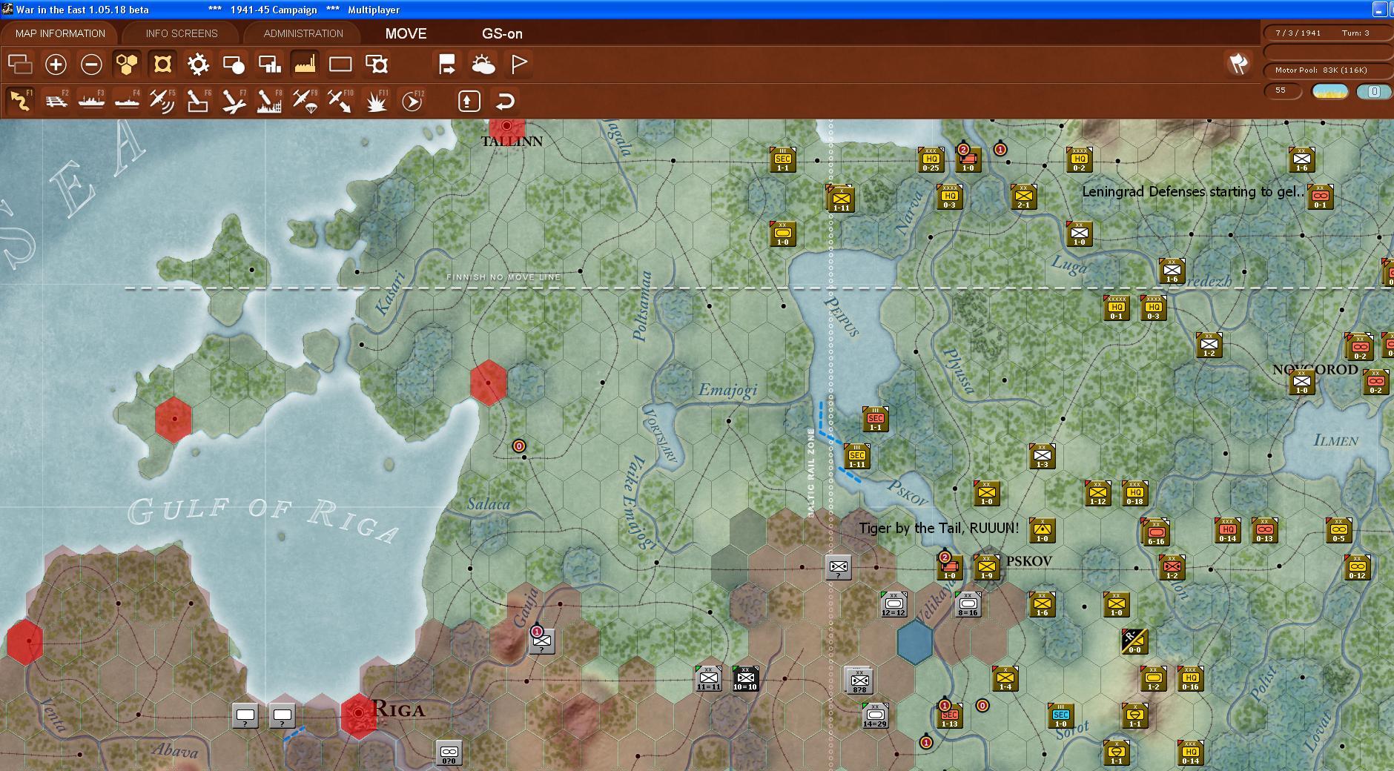Select the black 10=10 infantry counter
1394x771 pixels.
pyautogui.click(x=745, y=678)
